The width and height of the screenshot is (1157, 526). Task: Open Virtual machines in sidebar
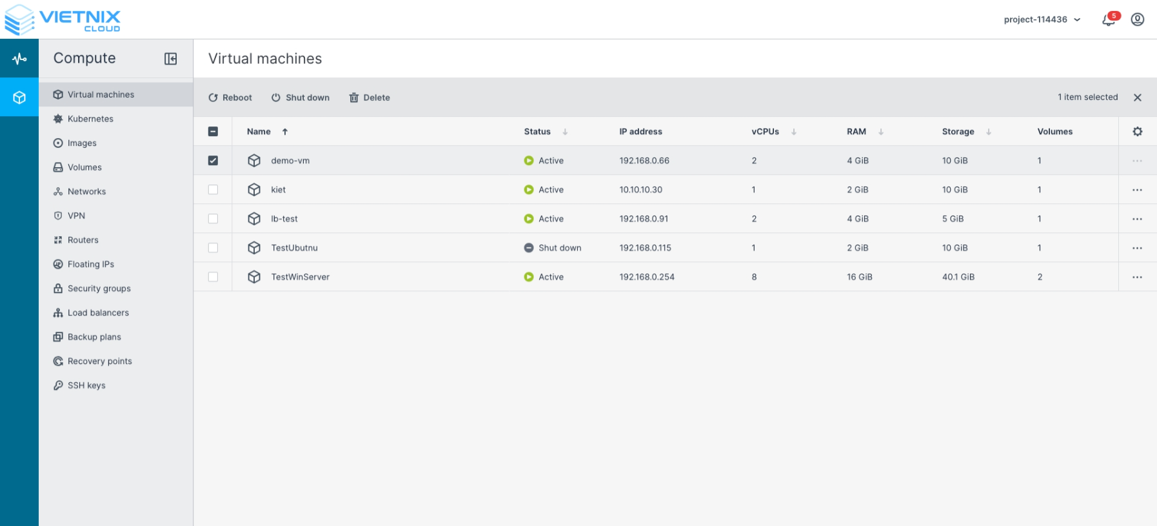116,94
